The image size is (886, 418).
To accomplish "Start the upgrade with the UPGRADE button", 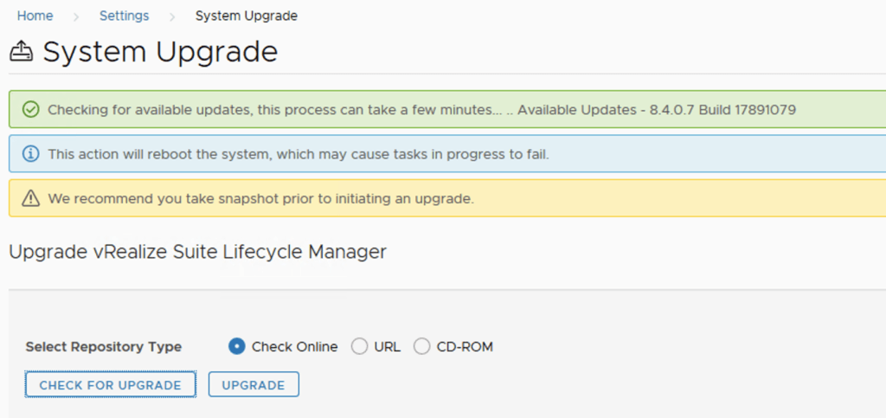I will click(254, 385).
